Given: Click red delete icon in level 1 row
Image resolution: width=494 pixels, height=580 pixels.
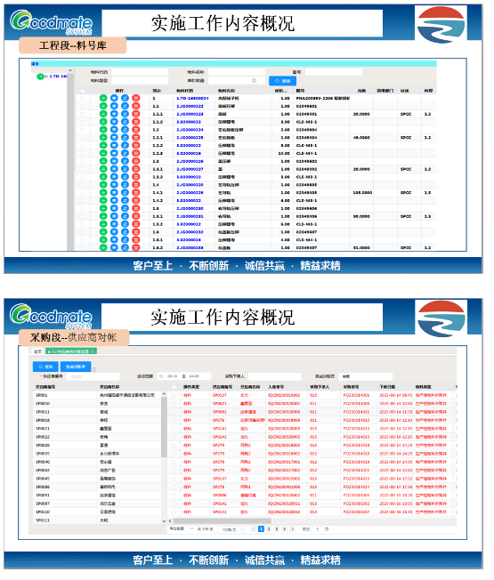Looking at the screenshot, I should click(x=136, y=99).
